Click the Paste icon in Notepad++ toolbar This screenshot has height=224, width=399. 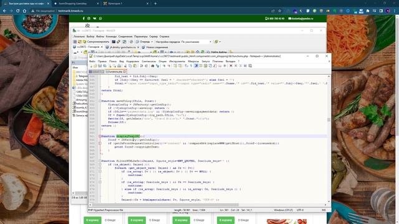point(135,66)
